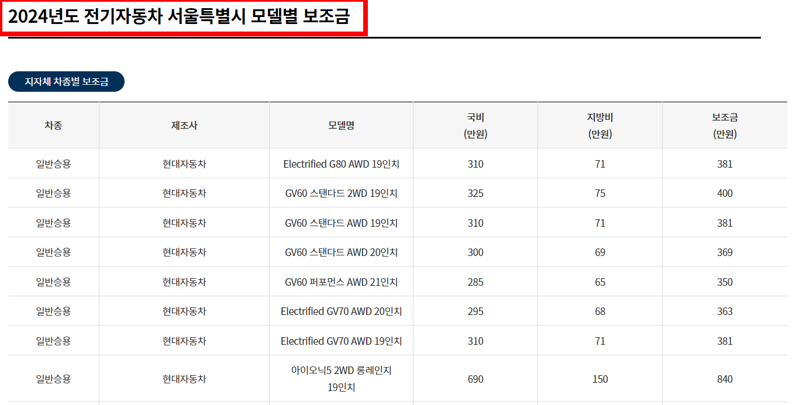Select model 아이오닉5 2WD 롱레인지 19인치

(x=341, y=379)
